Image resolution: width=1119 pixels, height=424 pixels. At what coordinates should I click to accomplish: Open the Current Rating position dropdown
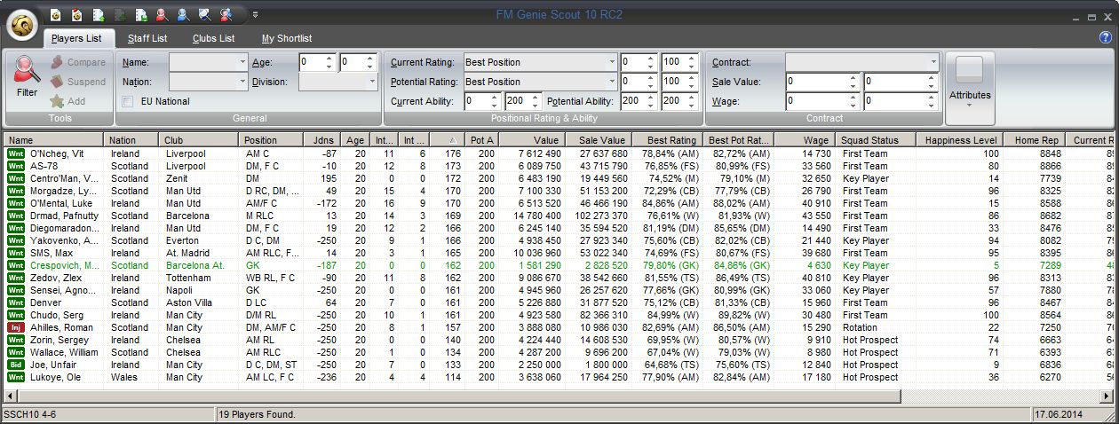click(x=611, y=62)
